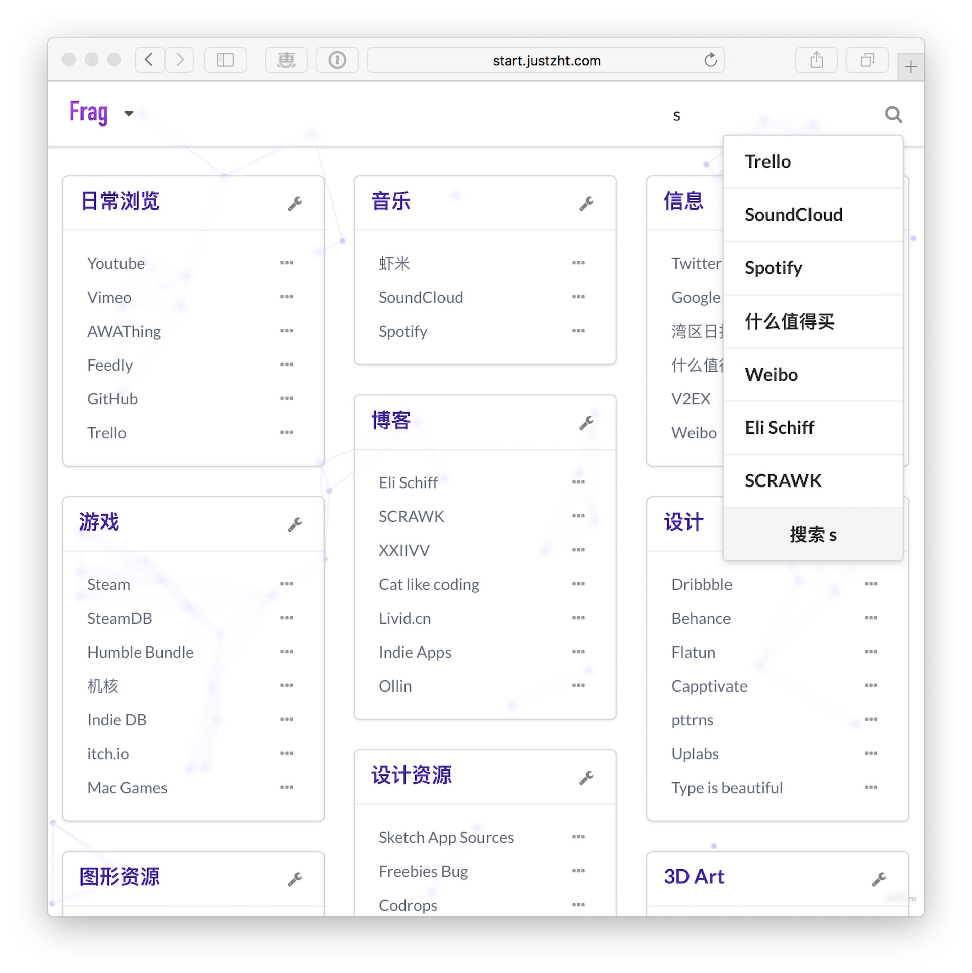
Task: Show all tabs overview button
Action: 867,60
